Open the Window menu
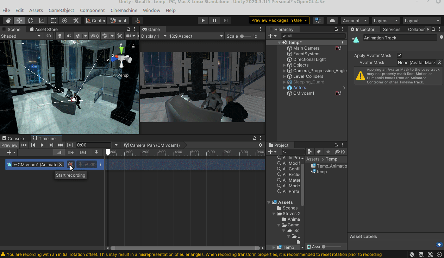 (151, 10)
